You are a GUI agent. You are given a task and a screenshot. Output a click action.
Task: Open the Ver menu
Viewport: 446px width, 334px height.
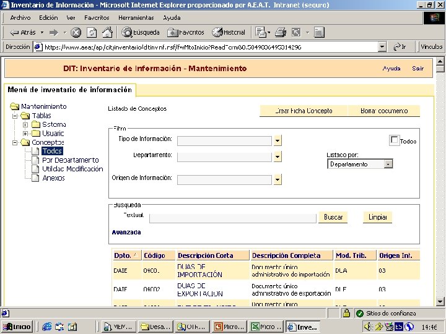pyautogui.click(x=71, y=17)
